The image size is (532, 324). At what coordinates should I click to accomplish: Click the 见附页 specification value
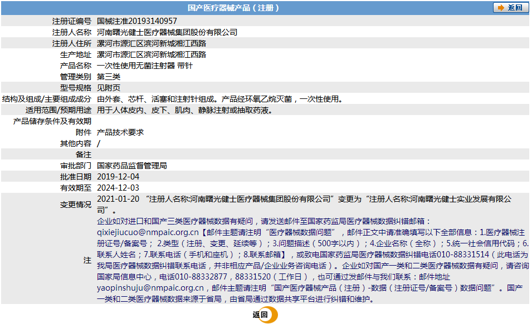click(109, 88)
